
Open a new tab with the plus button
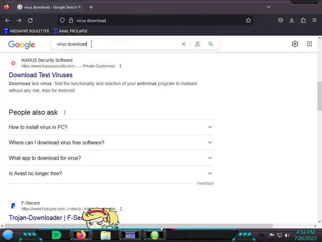[91, 7]
